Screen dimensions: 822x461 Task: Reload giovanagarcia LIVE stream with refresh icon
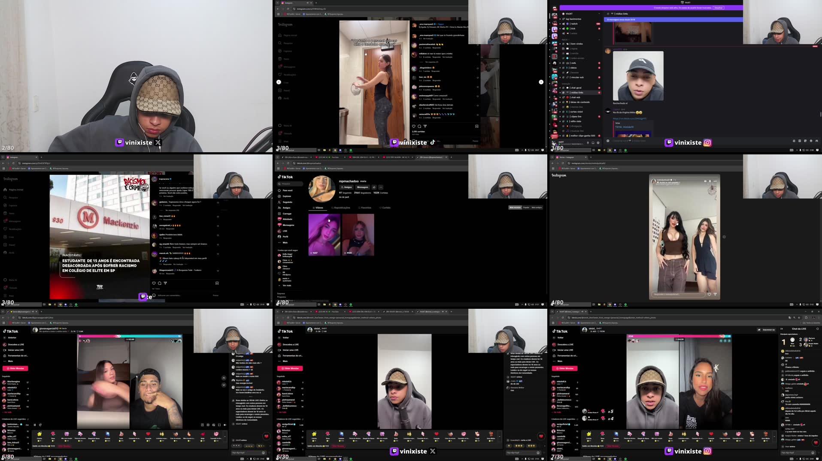[x=40, y=425]
